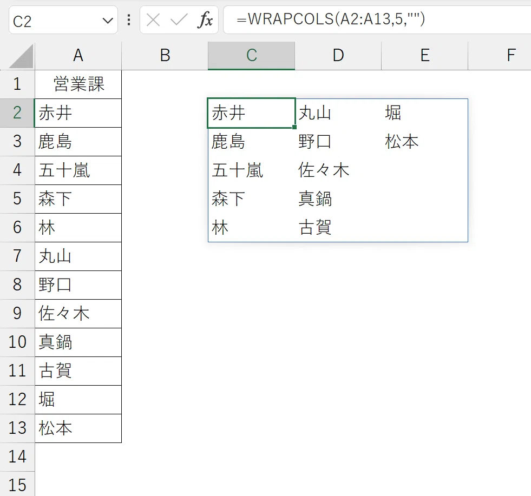Open the Insert Function fx dialog
531x496 pixels.
pyautogui.click(x=205, y=19)
